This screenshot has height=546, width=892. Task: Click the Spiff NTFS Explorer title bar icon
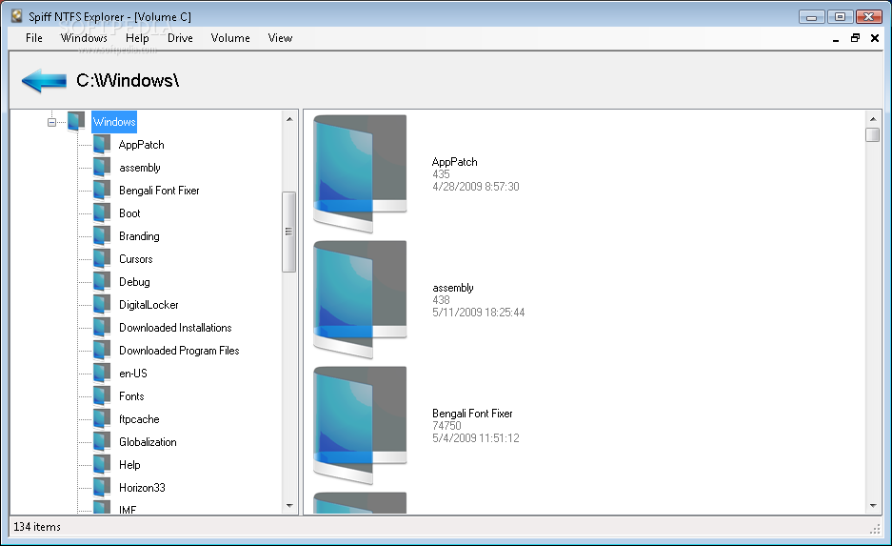click(18, 16)
